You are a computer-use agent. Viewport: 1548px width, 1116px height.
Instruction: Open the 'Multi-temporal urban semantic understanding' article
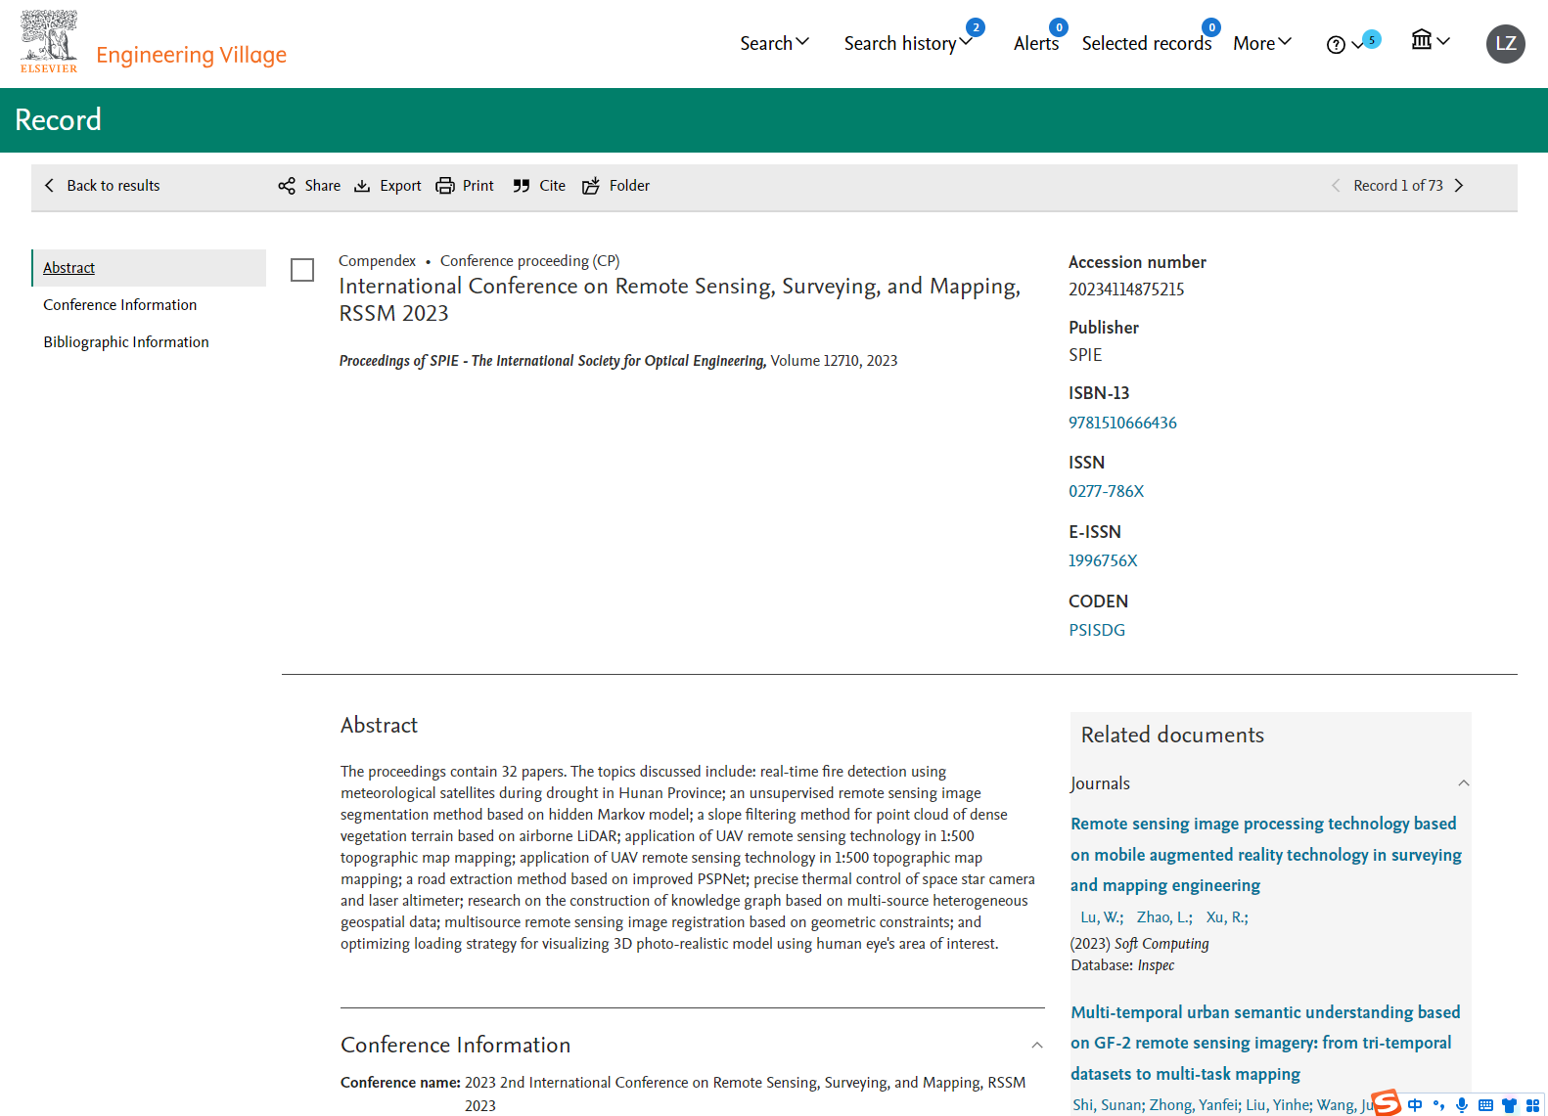[1265, 1043]
